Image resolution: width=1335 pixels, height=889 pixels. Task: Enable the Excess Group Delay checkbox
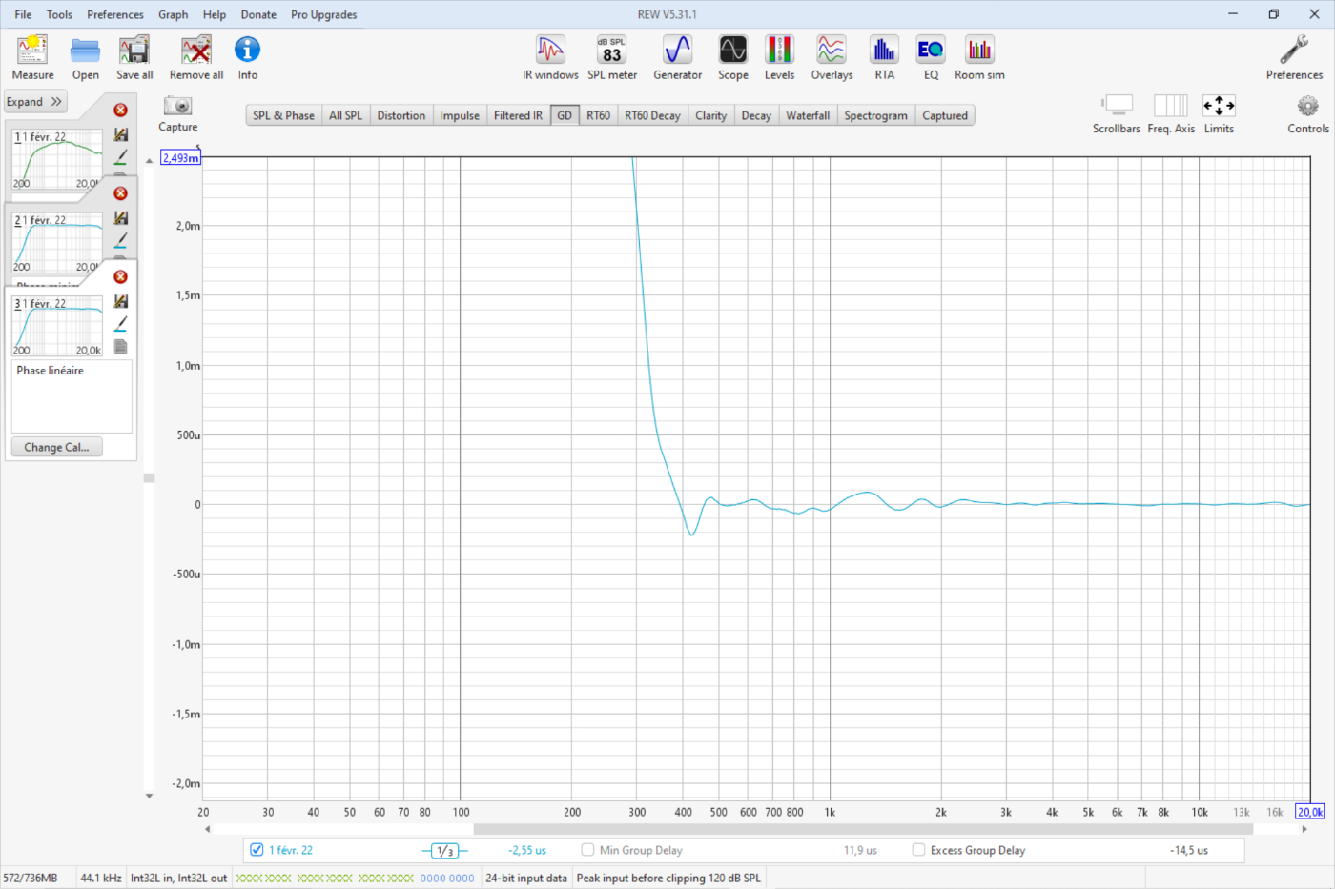tap(918, 850)
